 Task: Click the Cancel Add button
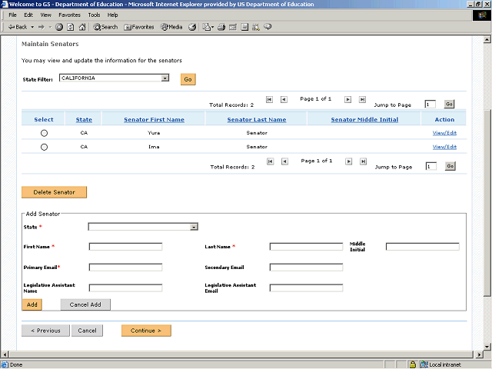click(x=85, y=304)
